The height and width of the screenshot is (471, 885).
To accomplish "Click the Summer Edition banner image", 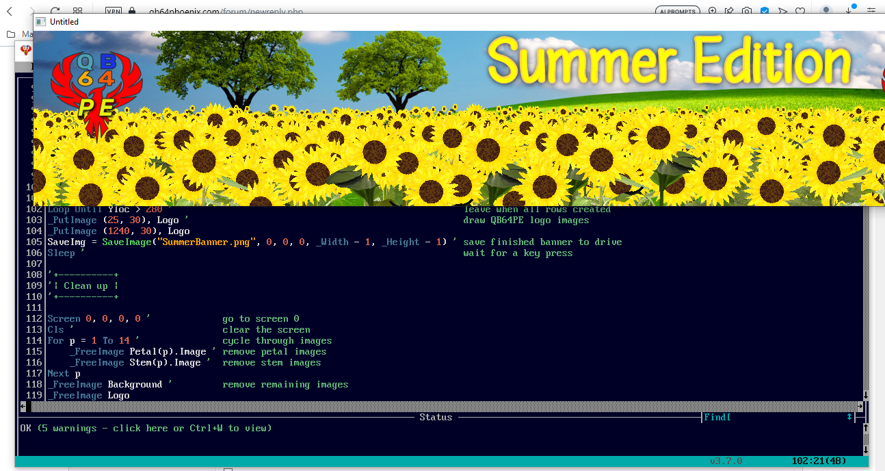I will [459, 118].
